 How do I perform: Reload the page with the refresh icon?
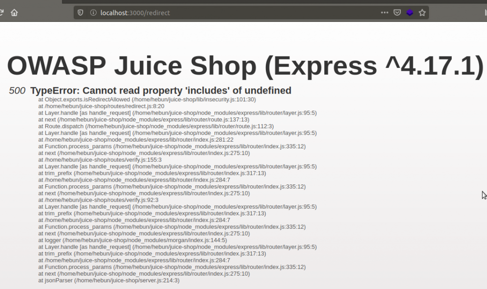[1, 13]
